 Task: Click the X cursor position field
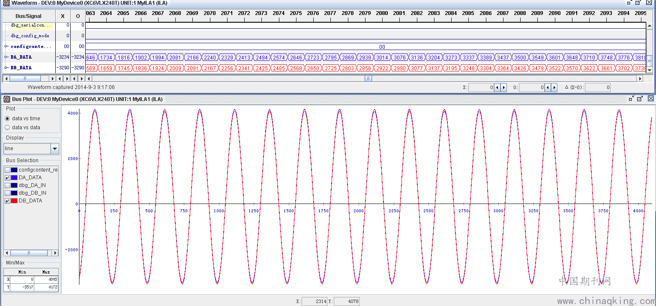click(482, 88)
